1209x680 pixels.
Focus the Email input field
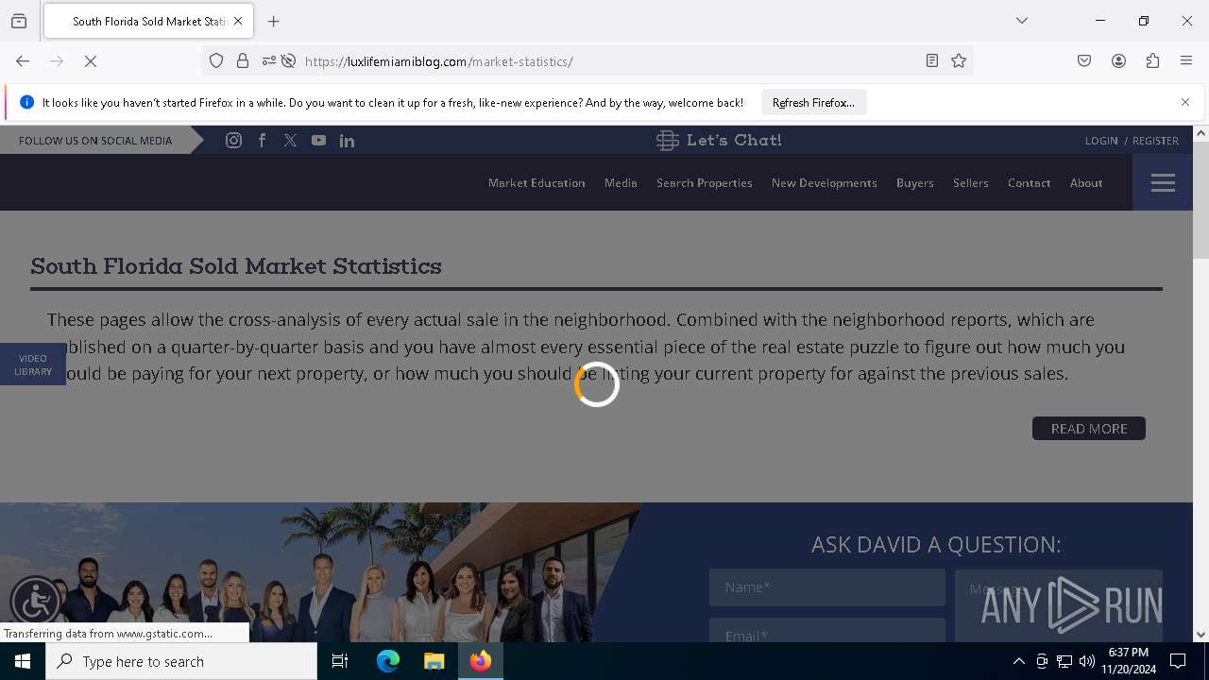pyautogui.click(x=827, y=631)
